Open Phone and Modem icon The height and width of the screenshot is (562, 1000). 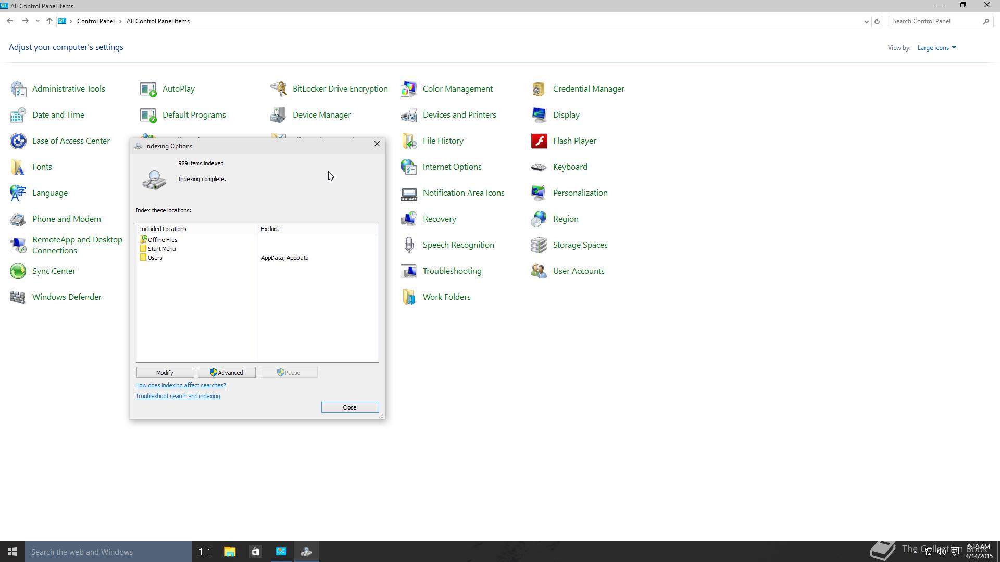click(18, 219)
